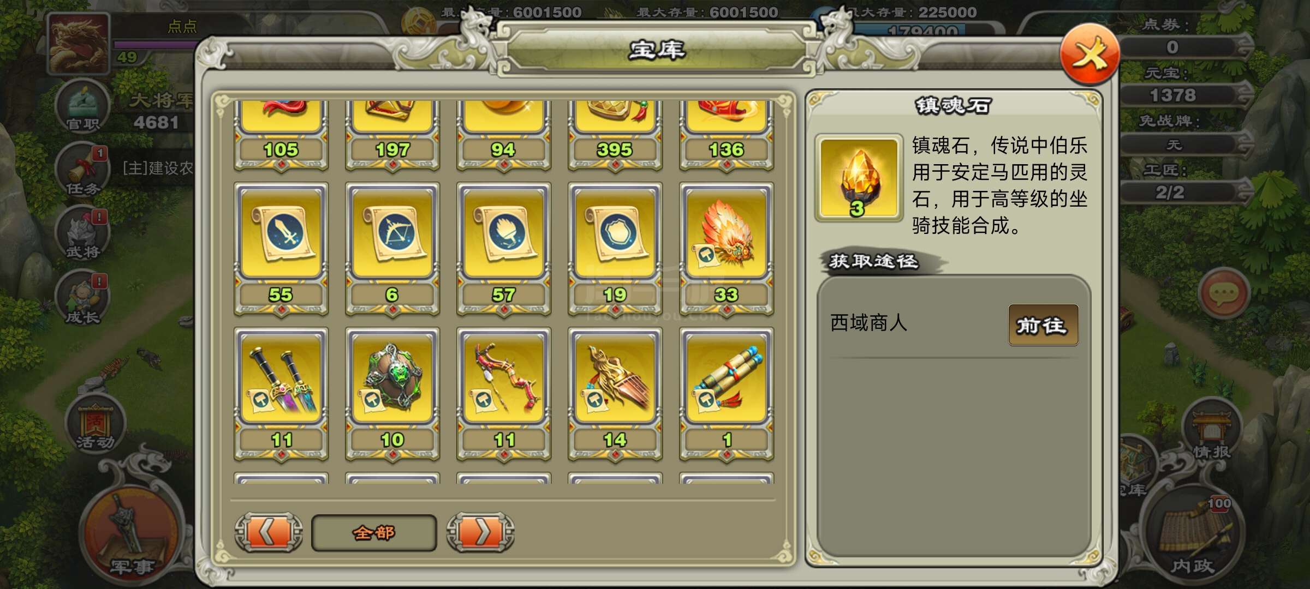Screen dimensions: 1310x589
Task: Select the green skull shield item
Action: [392, 394]
